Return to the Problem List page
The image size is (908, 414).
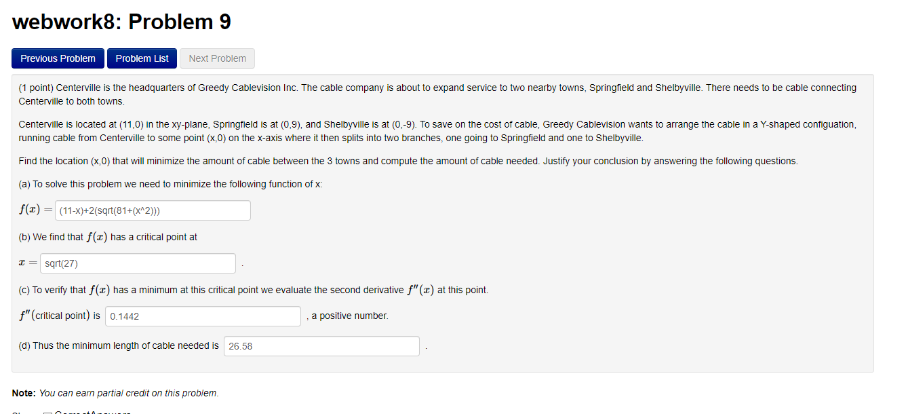[142, 58]
